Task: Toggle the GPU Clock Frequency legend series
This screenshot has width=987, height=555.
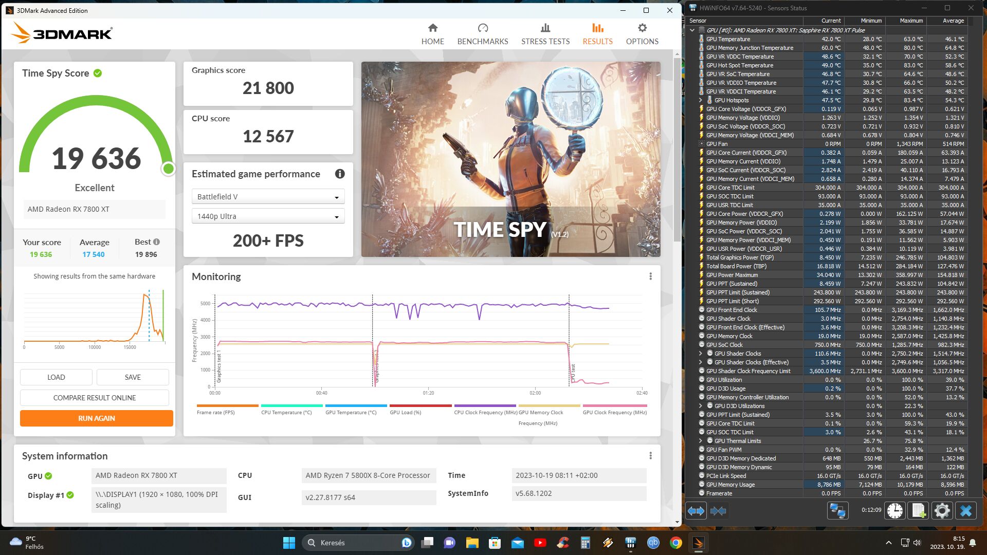Action: [x=614, y=410]
